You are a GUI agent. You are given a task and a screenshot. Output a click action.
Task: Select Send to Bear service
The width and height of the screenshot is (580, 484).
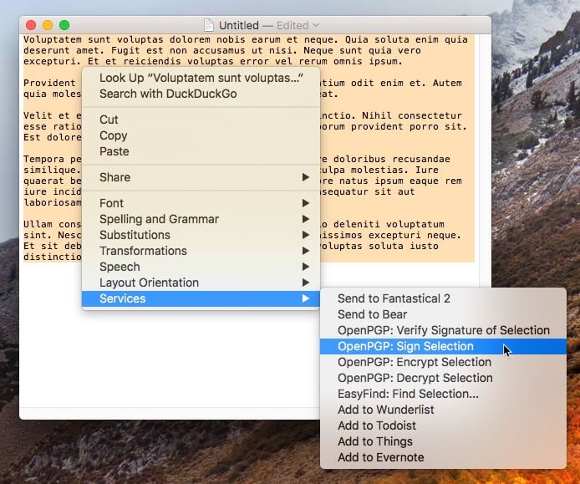point(443,314)
